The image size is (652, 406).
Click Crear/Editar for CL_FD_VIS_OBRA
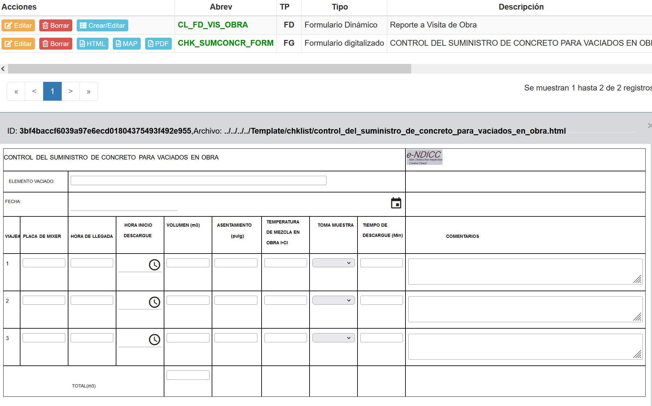[102, 26]
